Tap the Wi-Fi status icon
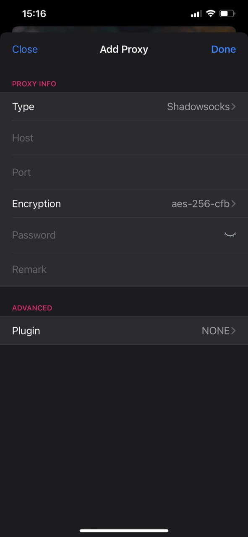 (x=210, y=14)
